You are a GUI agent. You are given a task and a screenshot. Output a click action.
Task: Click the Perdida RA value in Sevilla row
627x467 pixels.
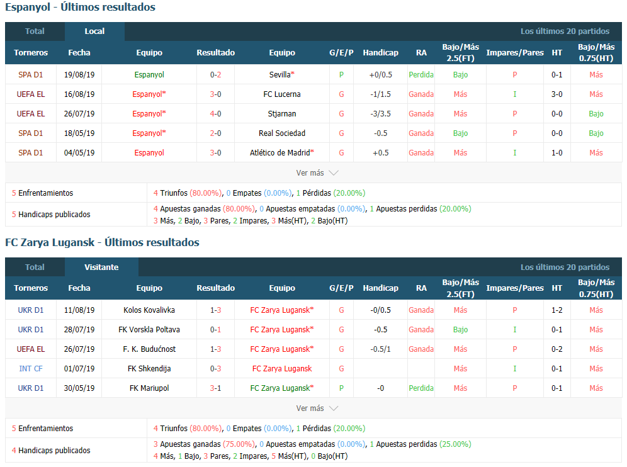click(421, 75)
